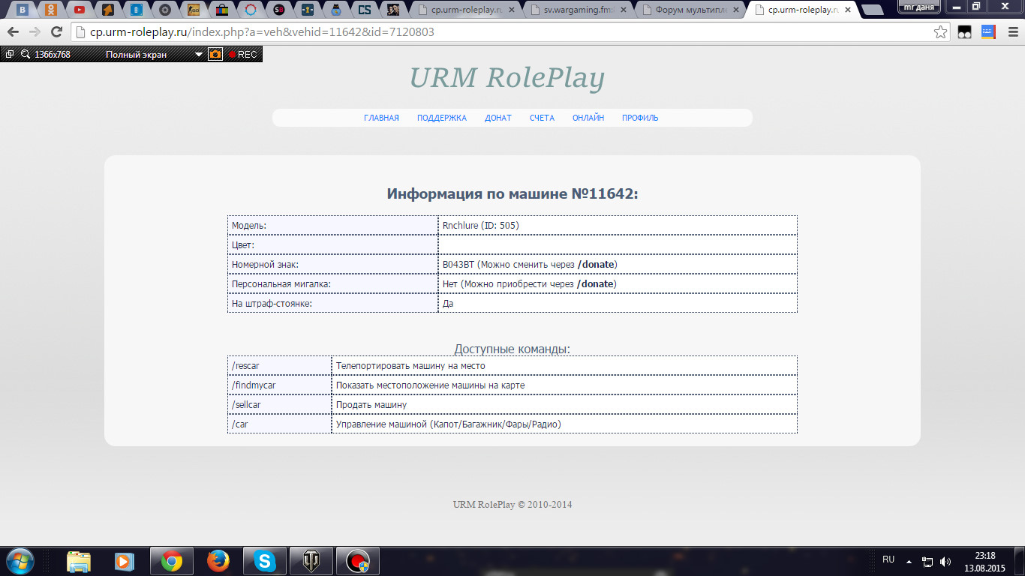Viewport: 1025px width, 576px height.
Task: Start recording with REC button
Action: pyautogui.click(x=242, y=54)
